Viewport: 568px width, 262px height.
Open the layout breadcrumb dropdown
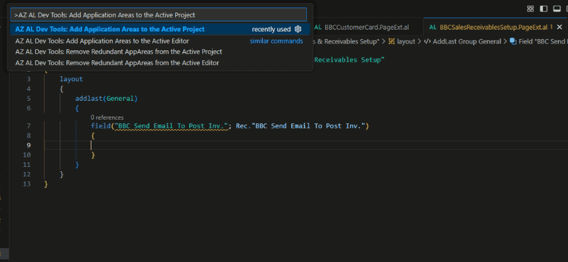coord(406,42)
